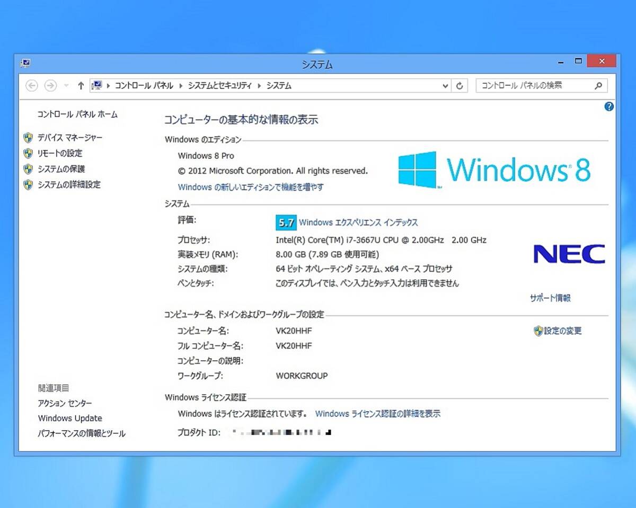Click the shield icon beside デバイス マネージャー

(28, 138)
